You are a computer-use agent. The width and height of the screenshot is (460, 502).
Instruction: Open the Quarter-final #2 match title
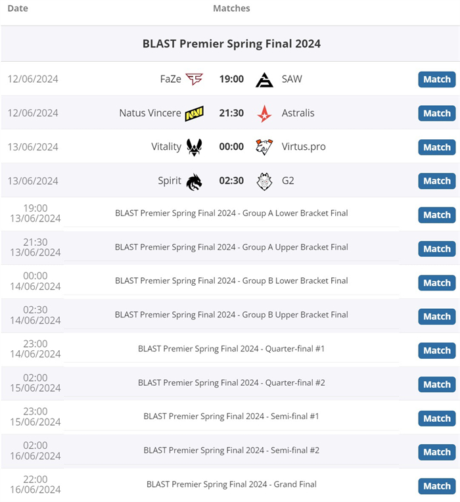[x=231, y=382]
